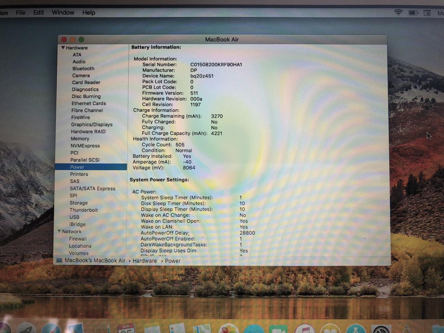Screen dimensions: 444x333
Task: Select ATA in the sidebar
Action: (x=77, y=55)
